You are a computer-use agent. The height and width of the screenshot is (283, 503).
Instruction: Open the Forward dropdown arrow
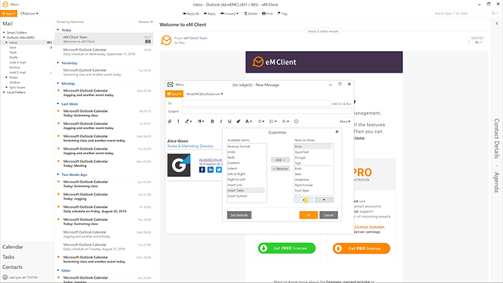[x=238, y=13]
